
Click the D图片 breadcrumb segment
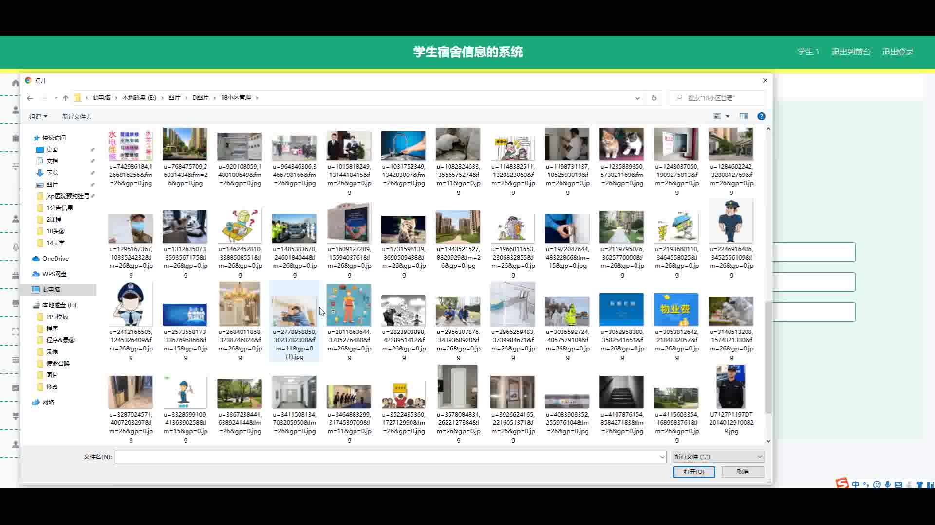pos(200,98)
